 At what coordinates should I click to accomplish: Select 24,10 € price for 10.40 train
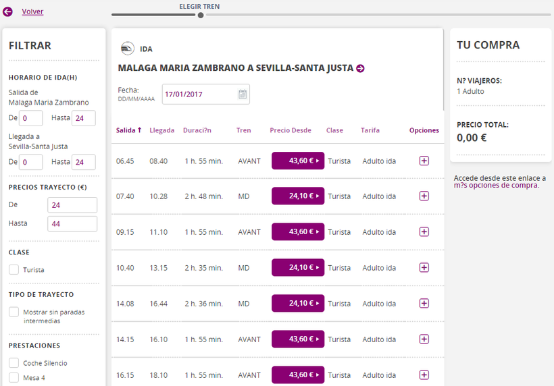click(298, 267)
